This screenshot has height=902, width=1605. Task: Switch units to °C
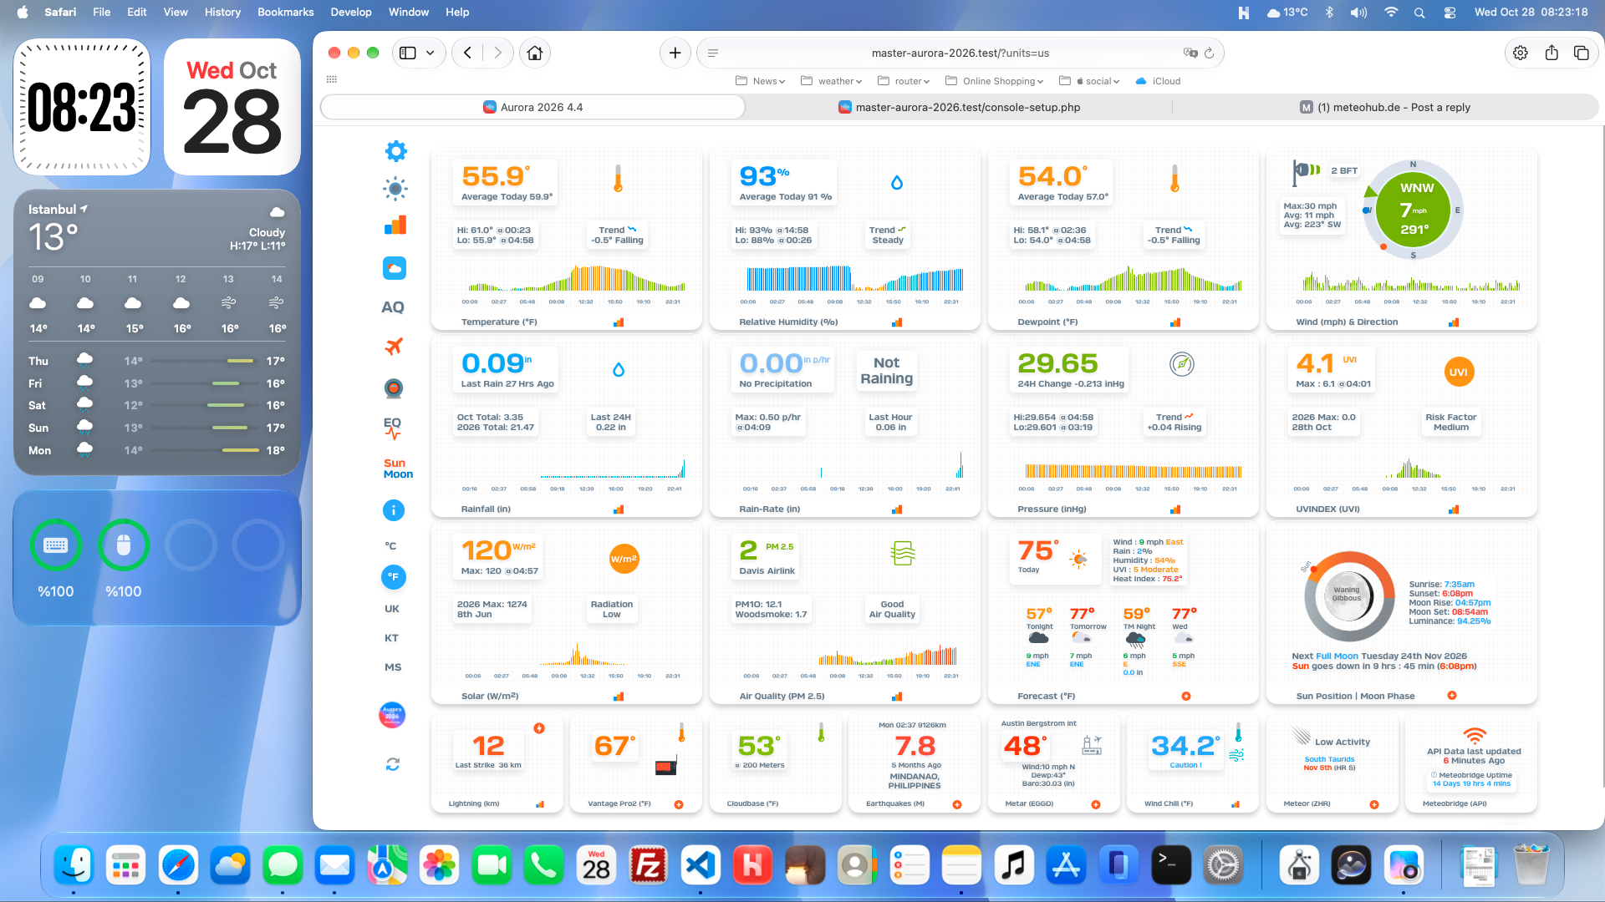click(391, 546)
